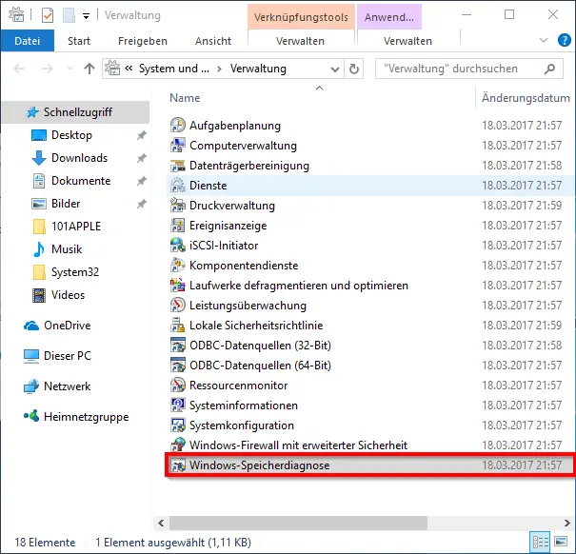Open the quick access toolbar customize dropdown

(86, 16)
